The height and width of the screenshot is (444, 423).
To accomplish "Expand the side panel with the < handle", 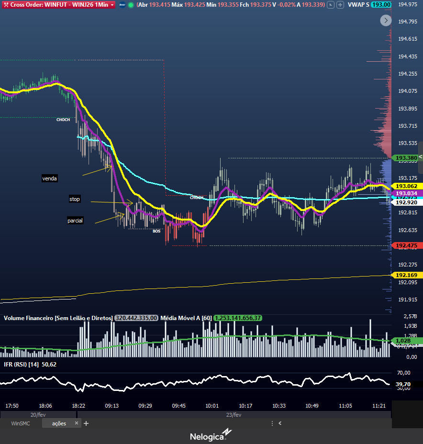I will click(x=420, y=157).
